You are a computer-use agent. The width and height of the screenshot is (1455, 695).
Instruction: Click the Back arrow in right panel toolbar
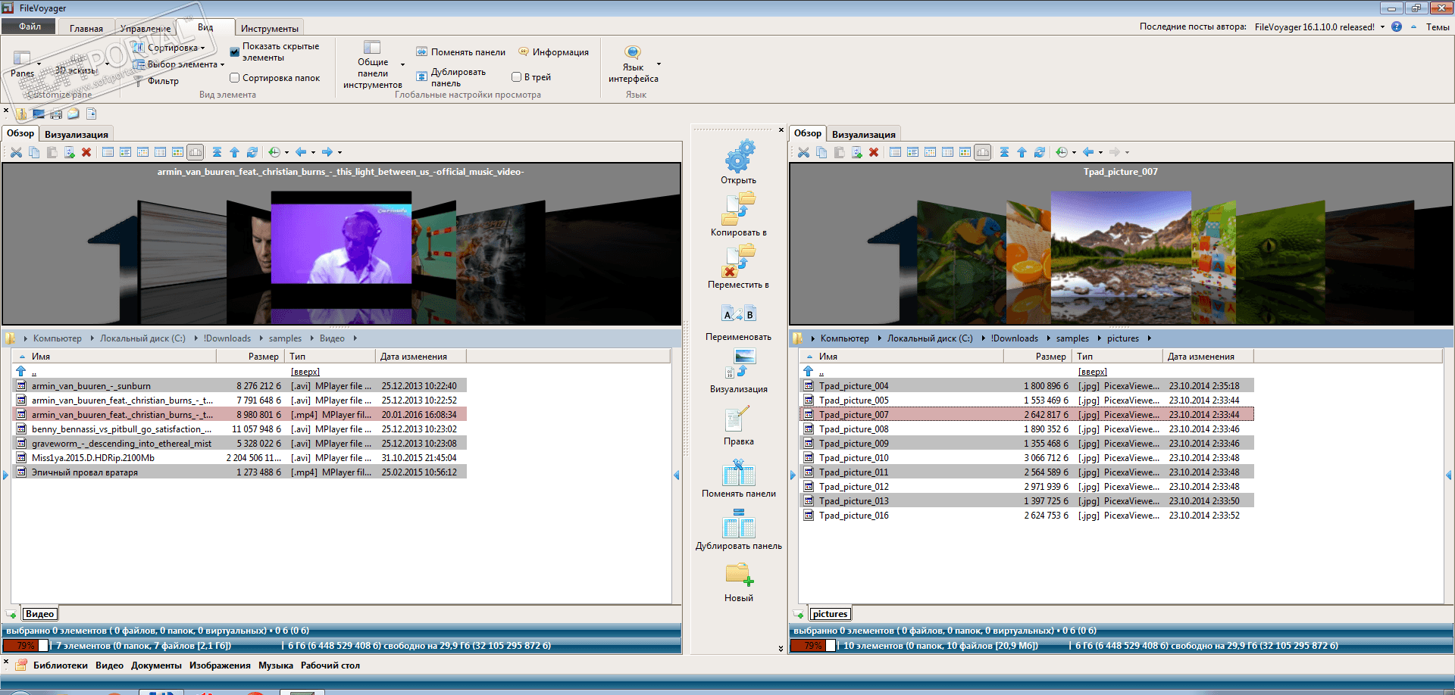tap(1088, 152)
